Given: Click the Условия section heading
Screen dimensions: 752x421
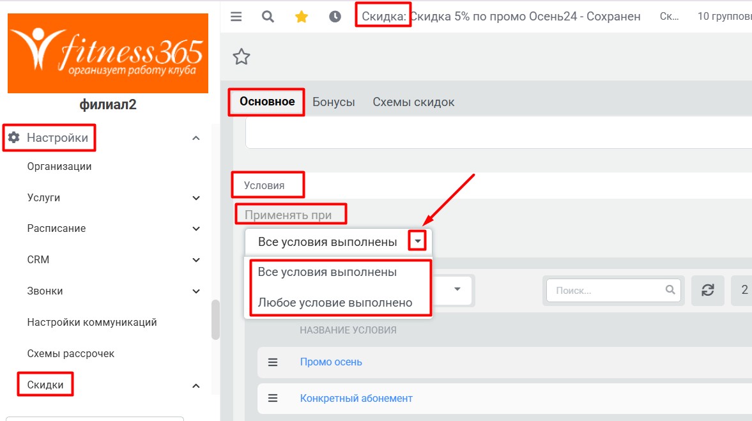Looking at the screenshot, I should click(264, 185).
